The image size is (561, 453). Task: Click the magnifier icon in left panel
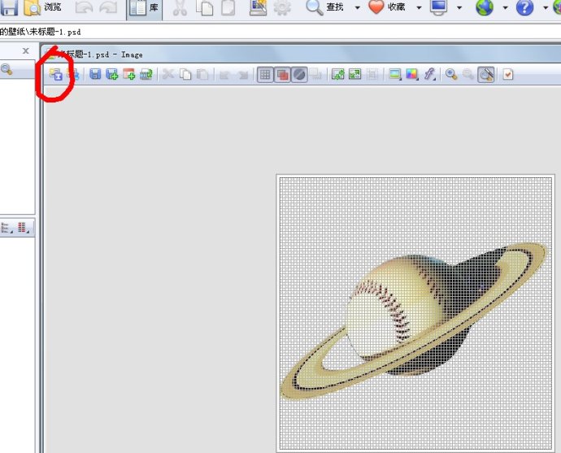coord(7,69)
